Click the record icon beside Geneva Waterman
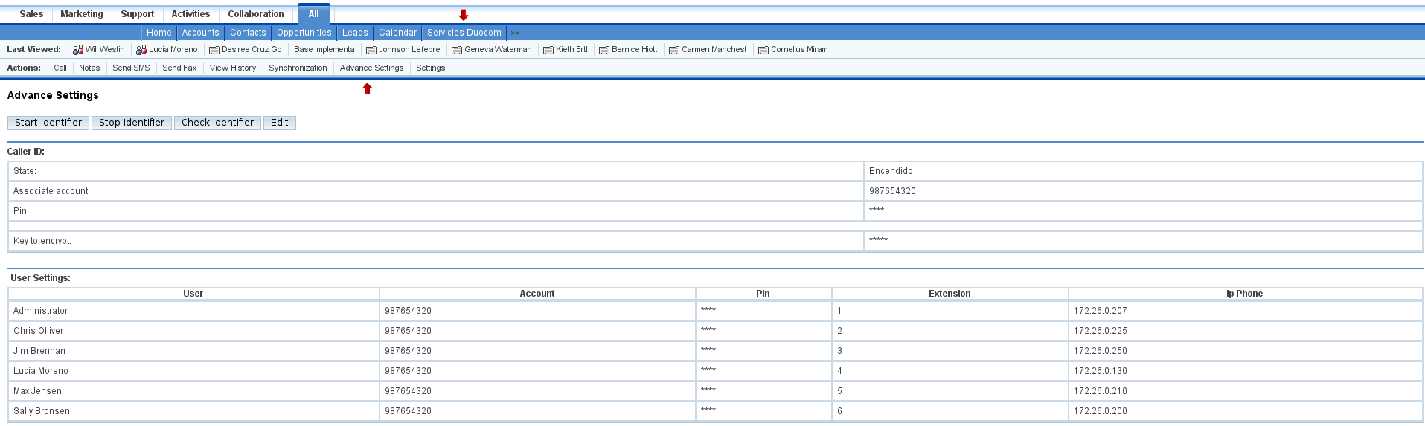Viewport: 1425px width, 426px height. (x=457, y=50)
